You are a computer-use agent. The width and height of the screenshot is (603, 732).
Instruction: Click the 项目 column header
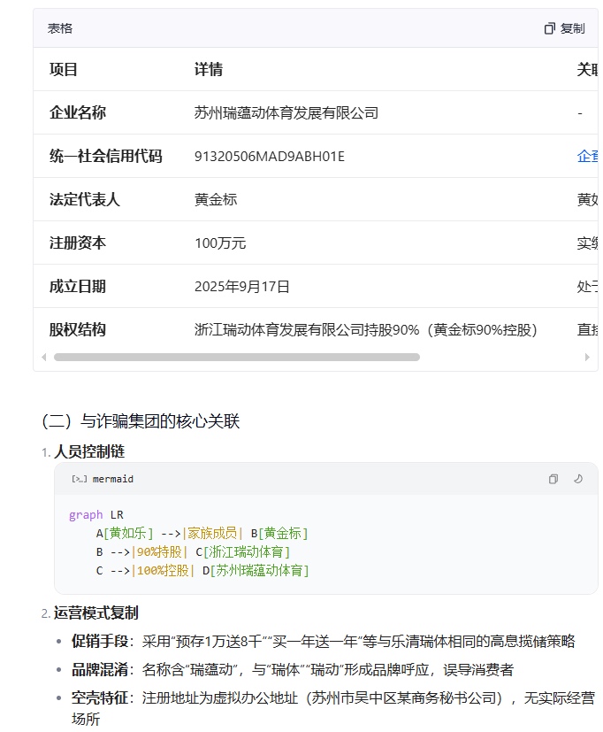click(x=64, y=69)
